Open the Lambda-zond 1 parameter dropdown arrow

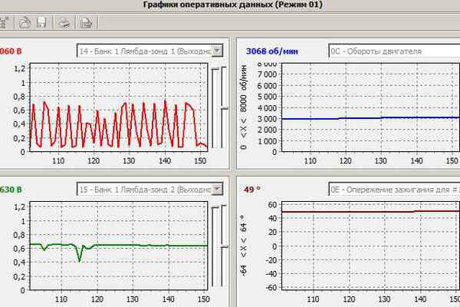point(217,51)
